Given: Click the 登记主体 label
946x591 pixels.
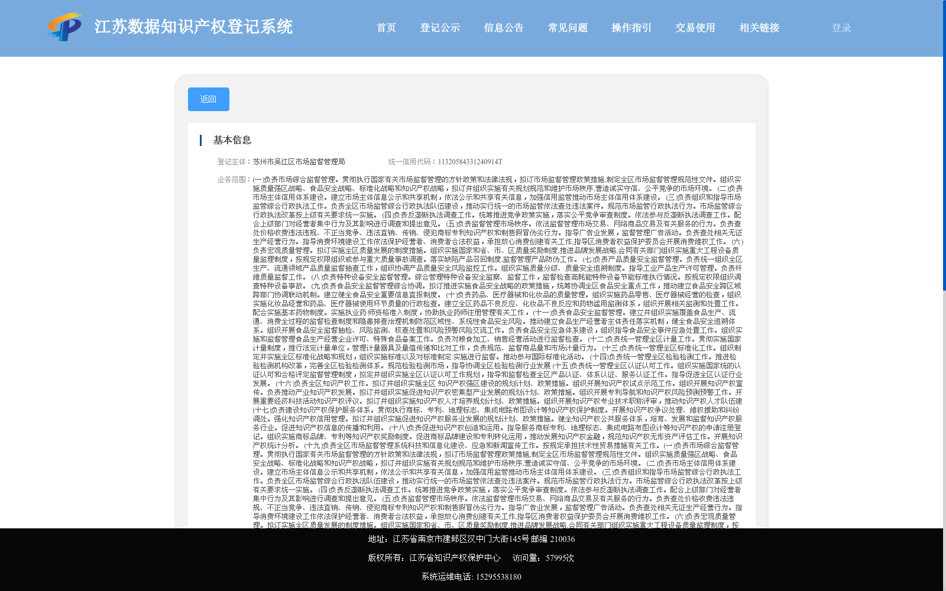Looking at the screenshot, I should 235,162.
